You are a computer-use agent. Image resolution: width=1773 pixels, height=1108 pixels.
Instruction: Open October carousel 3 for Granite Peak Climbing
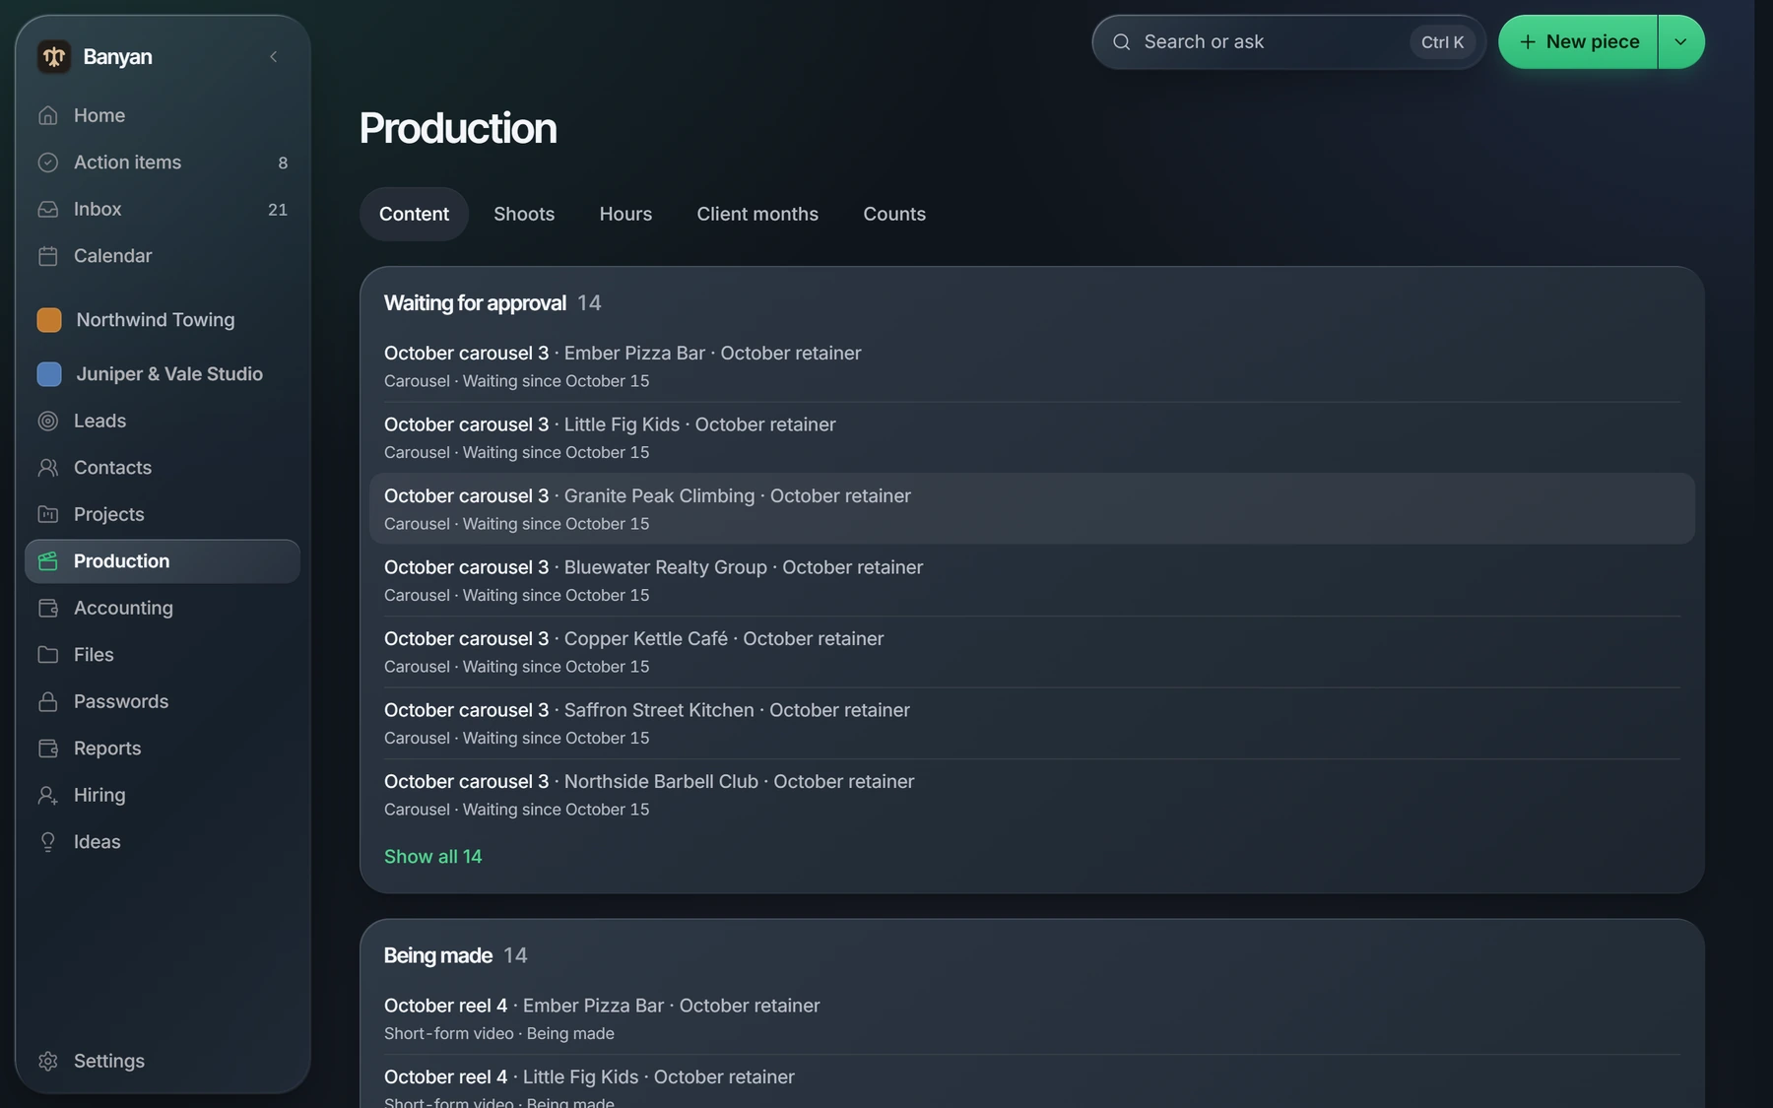1032,508
